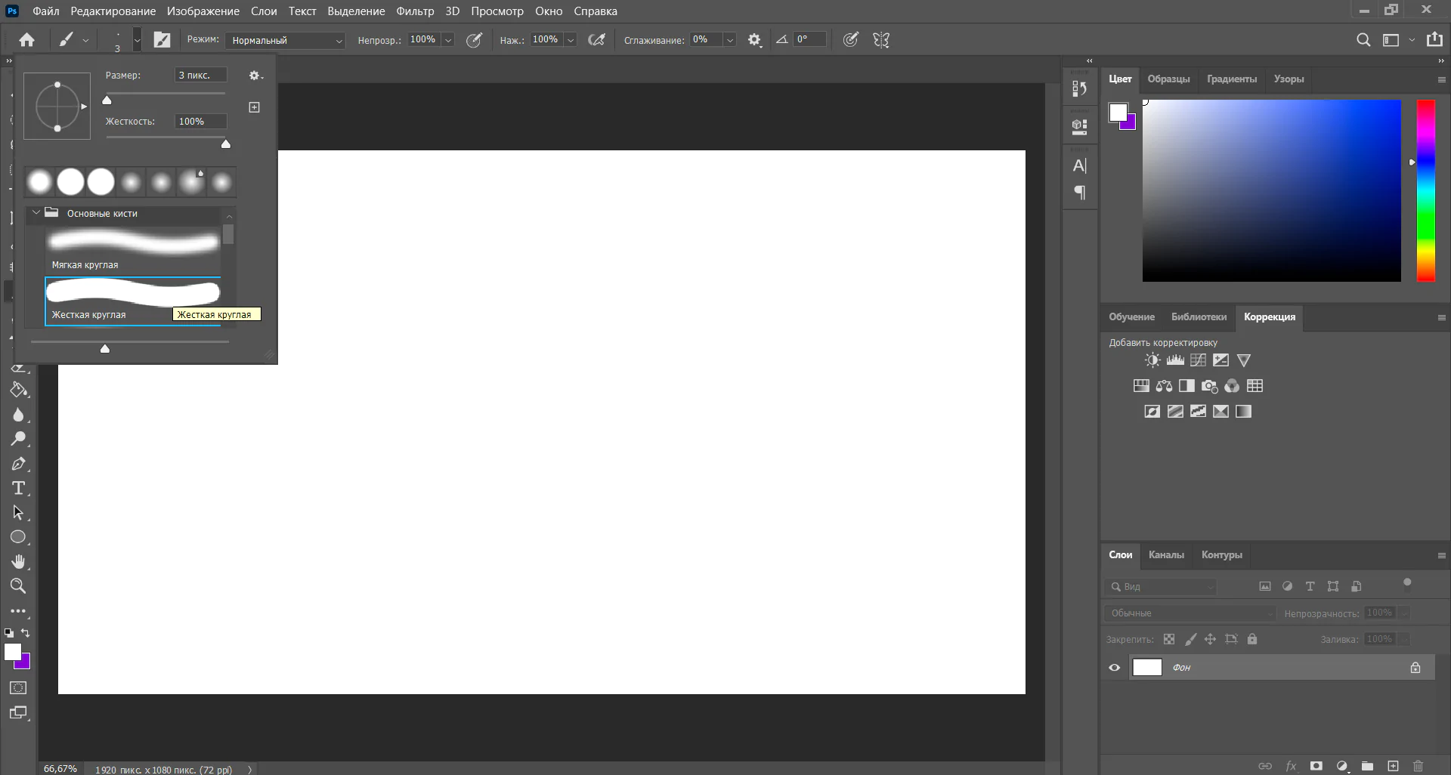Select the Pen tool
The width and height of the screenshot is (1451, 775).
pos(18,464)
